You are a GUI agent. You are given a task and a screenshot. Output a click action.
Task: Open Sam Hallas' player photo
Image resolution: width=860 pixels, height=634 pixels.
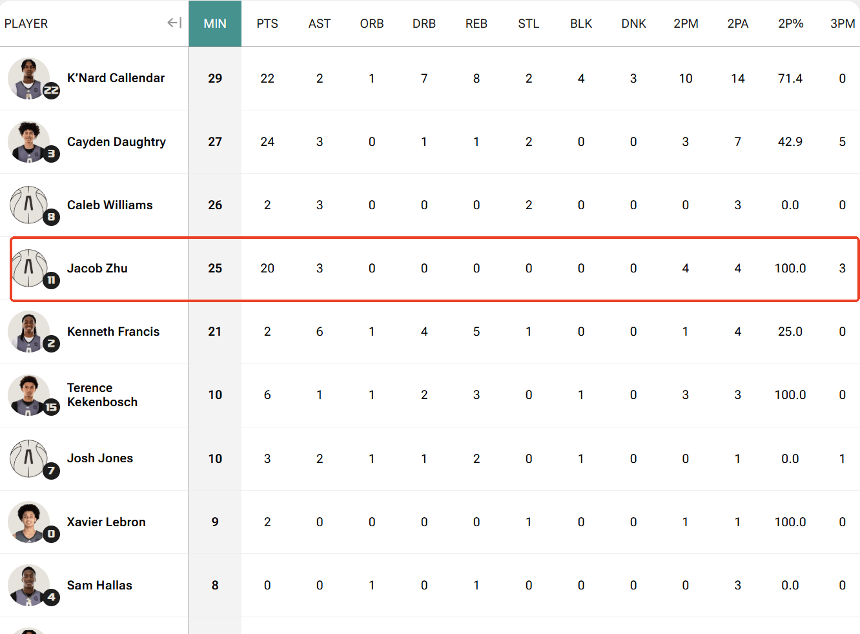[28, 585]
